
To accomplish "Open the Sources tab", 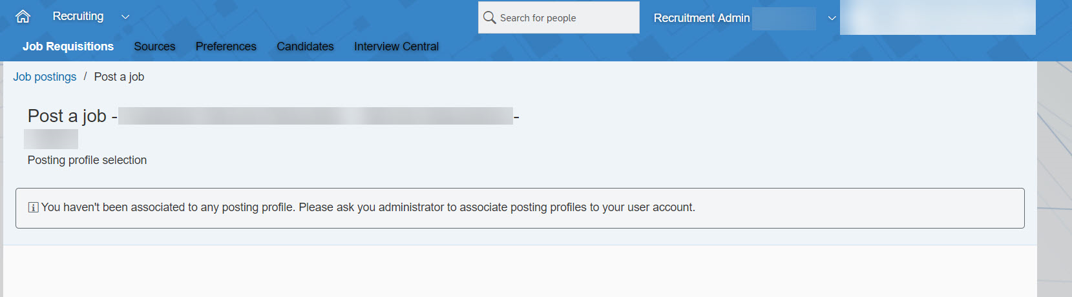I will (x=154, y=46).
